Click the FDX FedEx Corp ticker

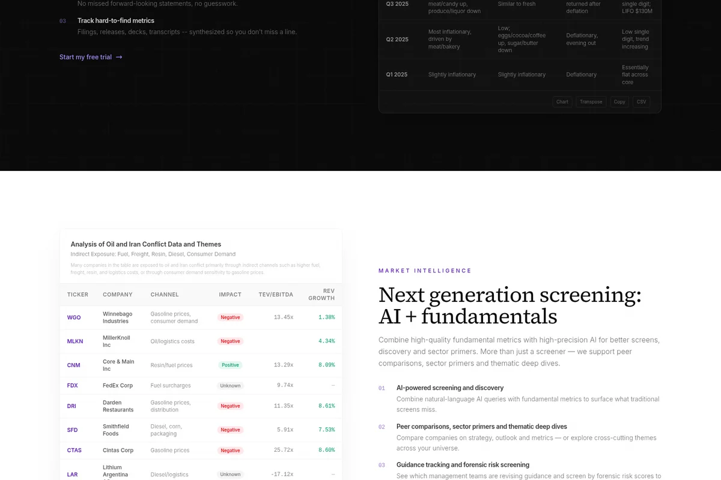tap(72, 385)
